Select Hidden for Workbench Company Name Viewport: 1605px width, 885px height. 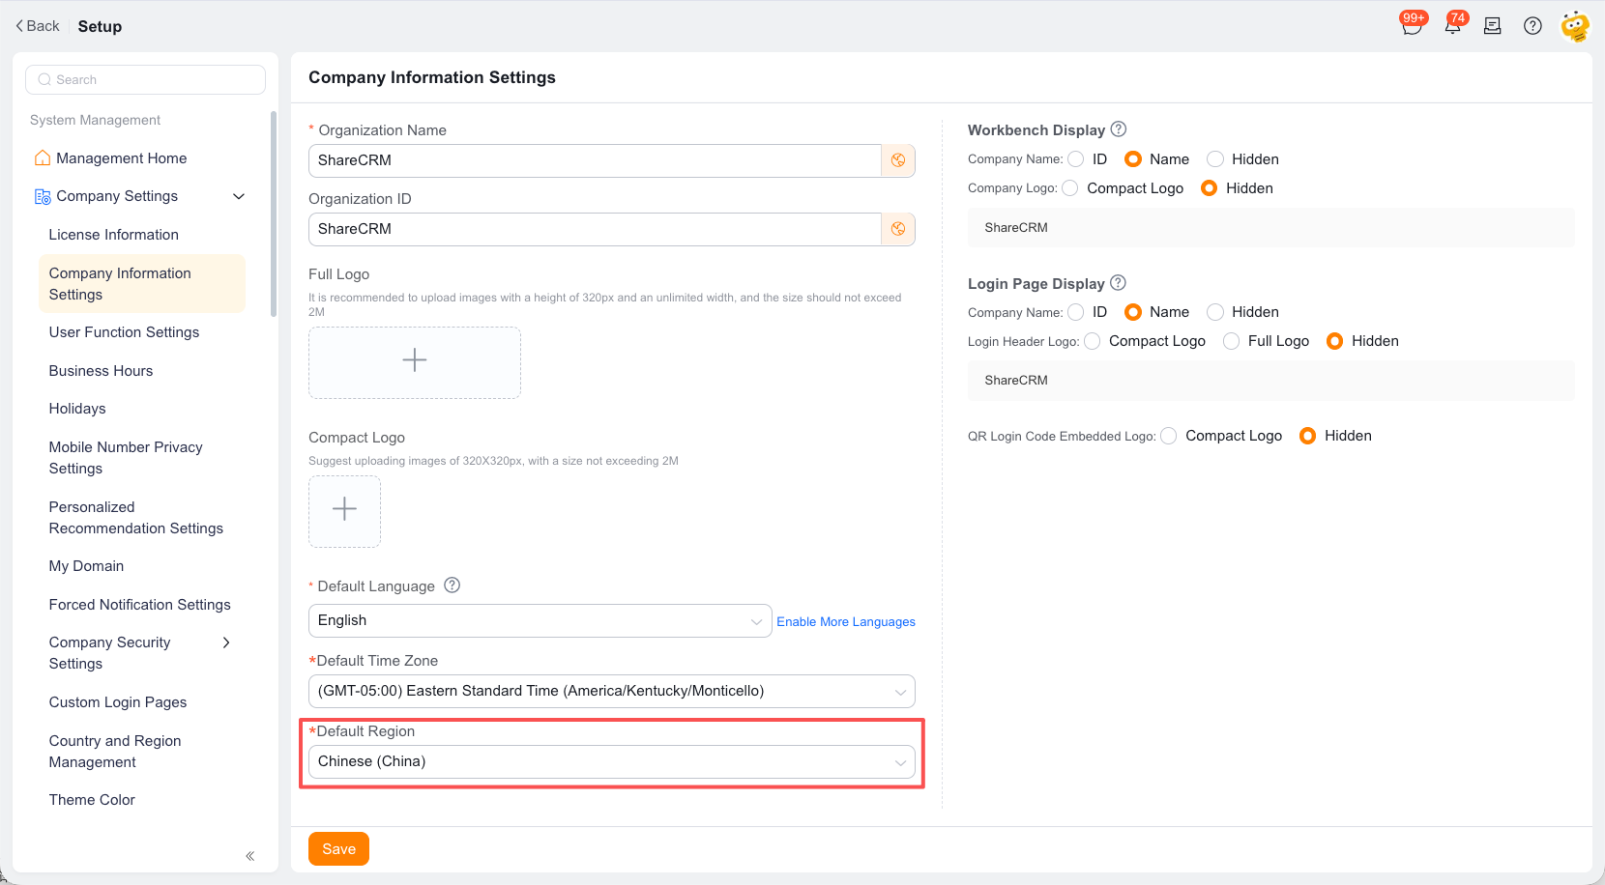[1215, 159]
